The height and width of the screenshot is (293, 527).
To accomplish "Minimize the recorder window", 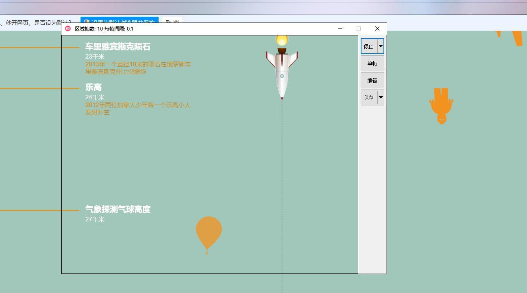I will (x=340, y=28).
